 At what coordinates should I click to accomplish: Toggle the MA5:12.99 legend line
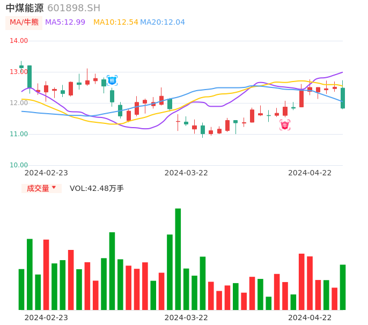point(65,23)
